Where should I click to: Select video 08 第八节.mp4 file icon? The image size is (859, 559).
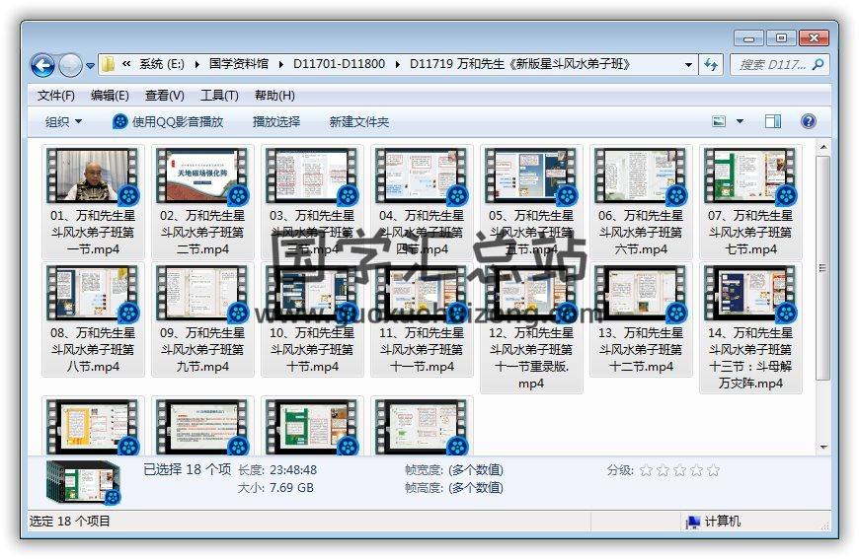coord(93,293)
